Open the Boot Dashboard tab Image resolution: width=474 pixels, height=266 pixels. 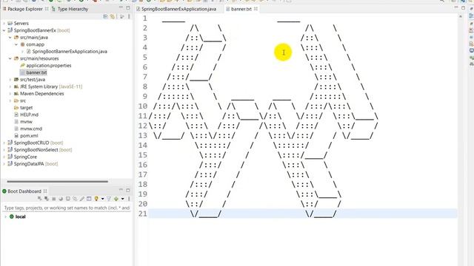24,191
